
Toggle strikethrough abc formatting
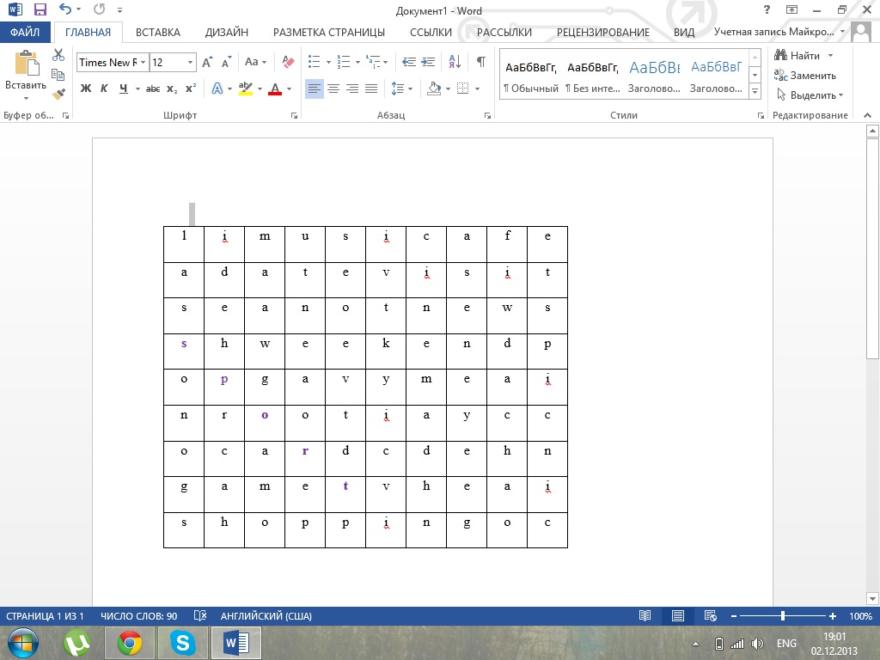tap(153, 89)
